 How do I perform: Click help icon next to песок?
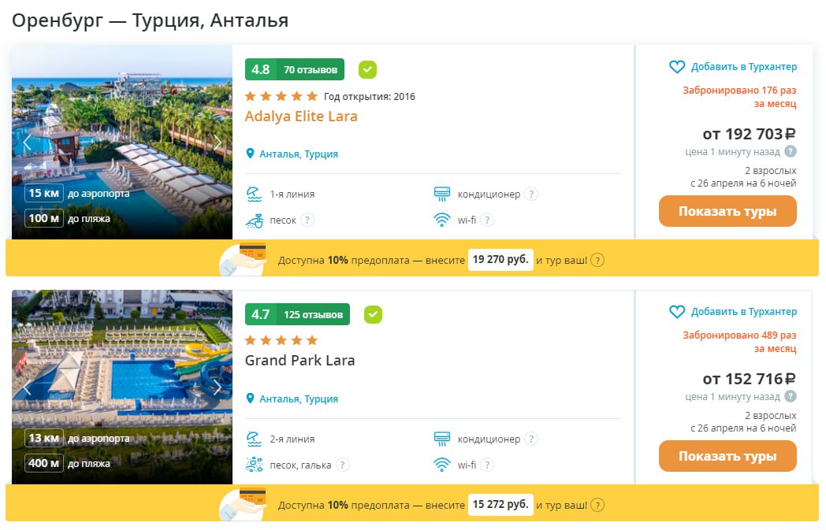point(307,221)
